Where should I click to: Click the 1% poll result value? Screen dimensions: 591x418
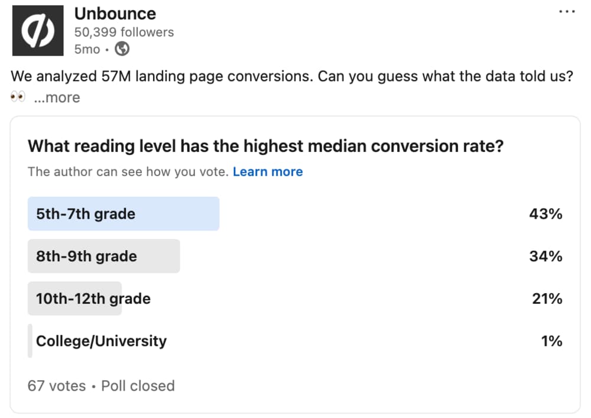pyautogui.click(x=551, y=341)
